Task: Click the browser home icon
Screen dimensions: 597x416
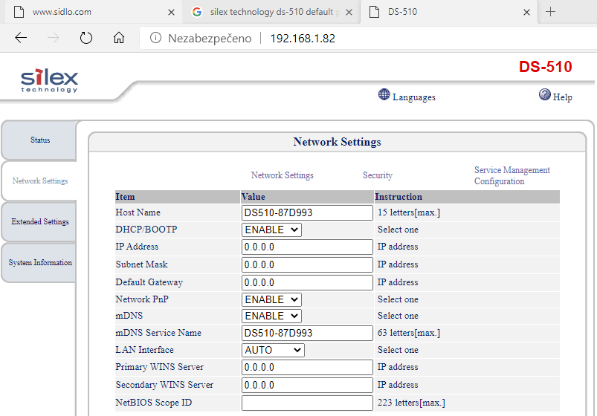Action: tap(119, 38)
